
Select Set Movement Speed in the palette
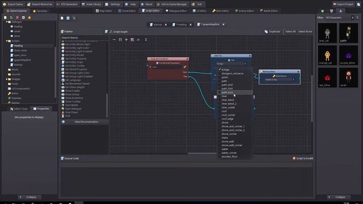pos(77,83)
